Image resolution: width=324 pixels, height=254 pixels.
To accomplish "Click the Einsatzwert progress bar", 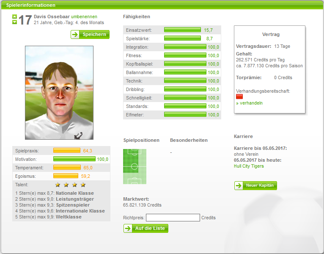I will tap(182, 30).
